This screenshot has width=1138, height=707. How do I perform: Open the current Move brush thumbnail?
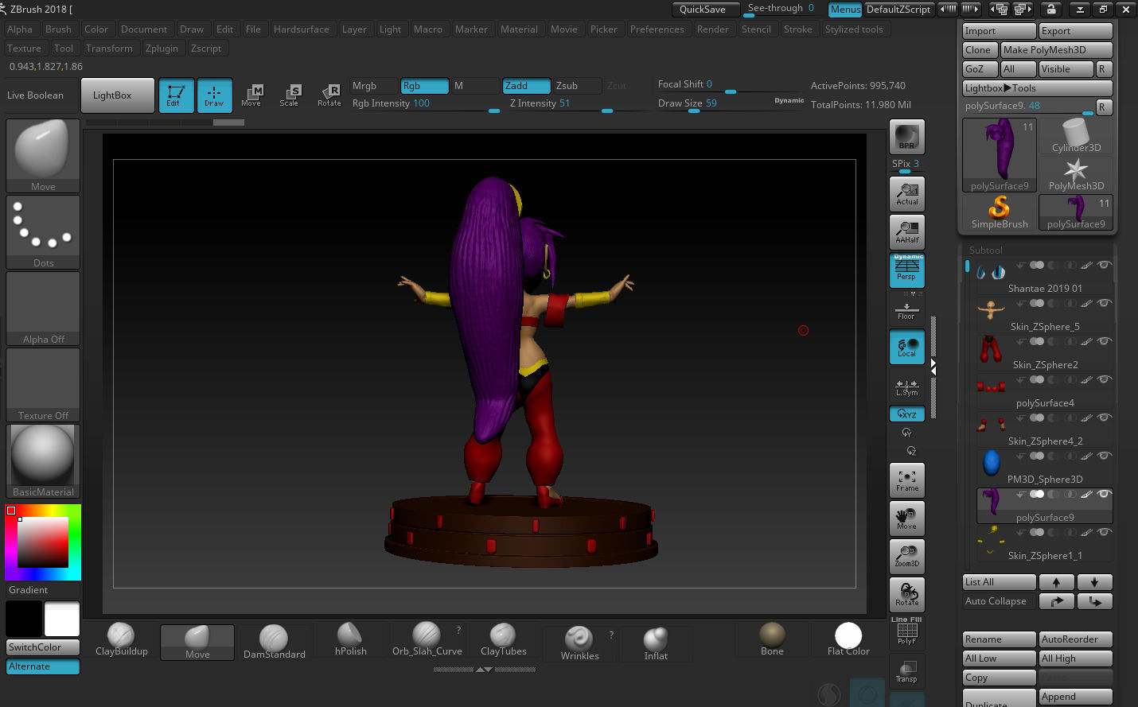coord(43,156)
